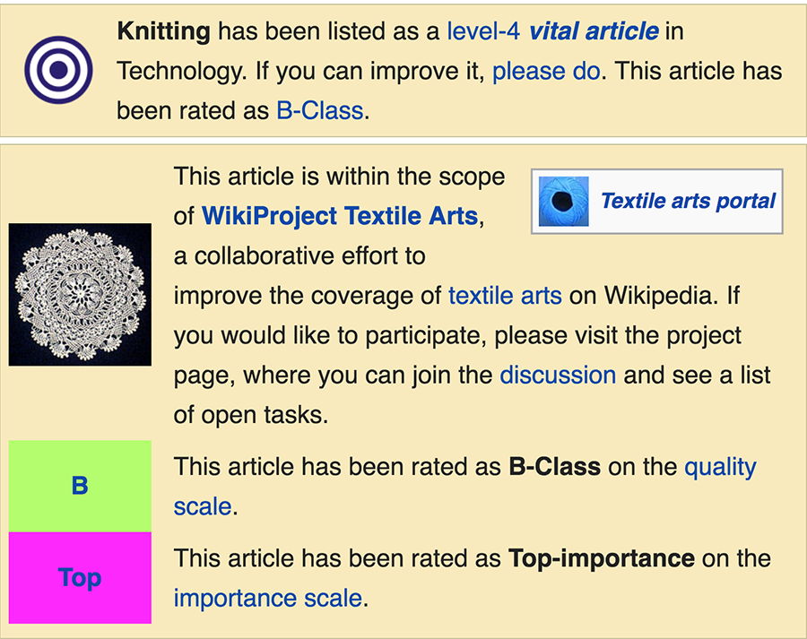The height and width of the screenshot is (639, 807).
Task: Follow the "vital article" link
Action: [594, 32]
